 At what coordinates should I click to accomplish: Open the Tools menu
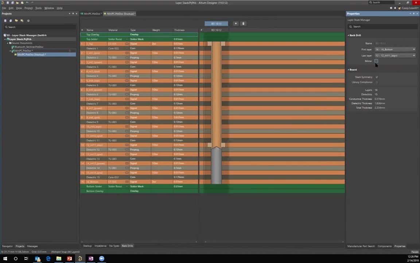pos(38,8)
